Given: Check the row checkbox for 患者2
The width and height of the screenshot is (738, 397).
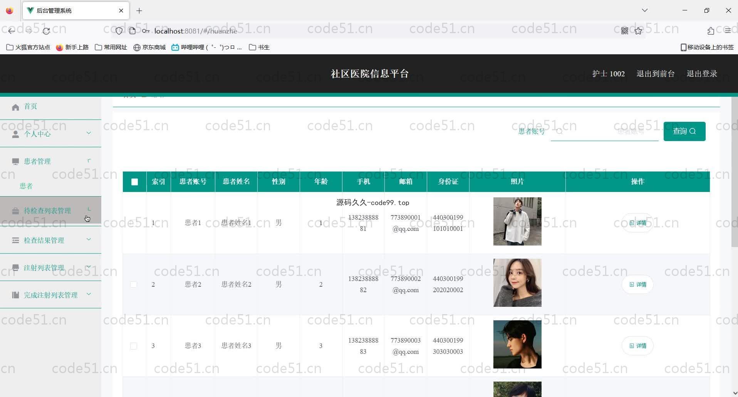Looking at the screenshot, I should point(134,284).
